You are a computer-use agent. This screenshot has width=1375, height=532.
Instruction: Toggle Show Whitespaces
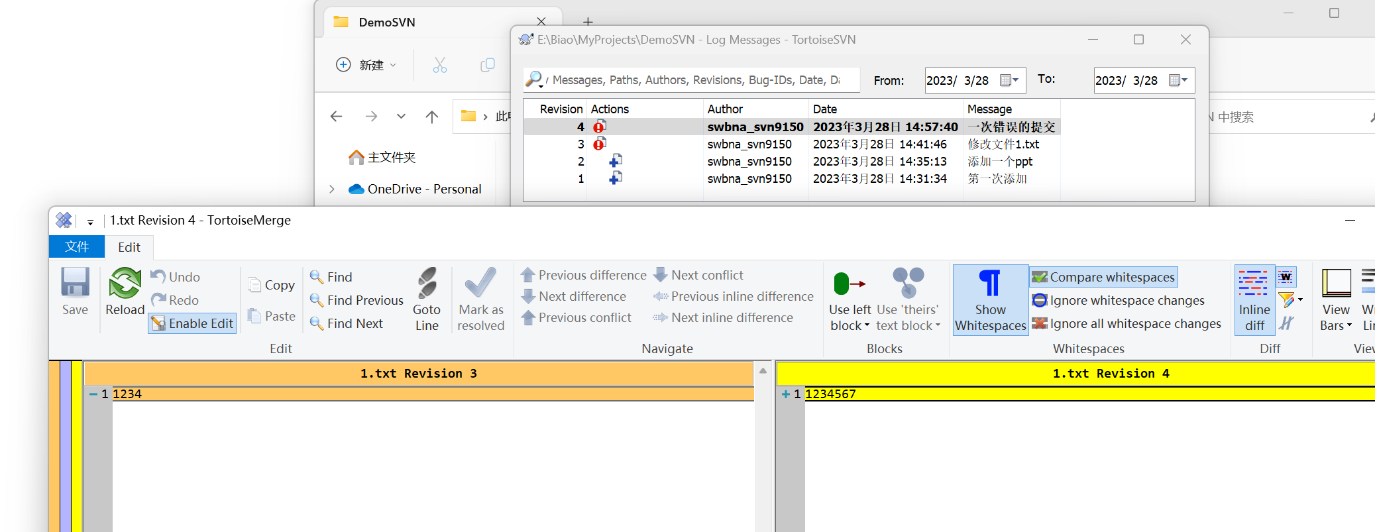tap(991, 299)
